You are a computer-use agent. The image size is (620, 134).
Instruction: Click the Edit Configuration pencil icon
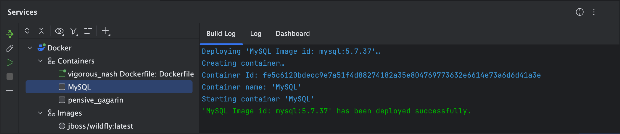(10, 48)
